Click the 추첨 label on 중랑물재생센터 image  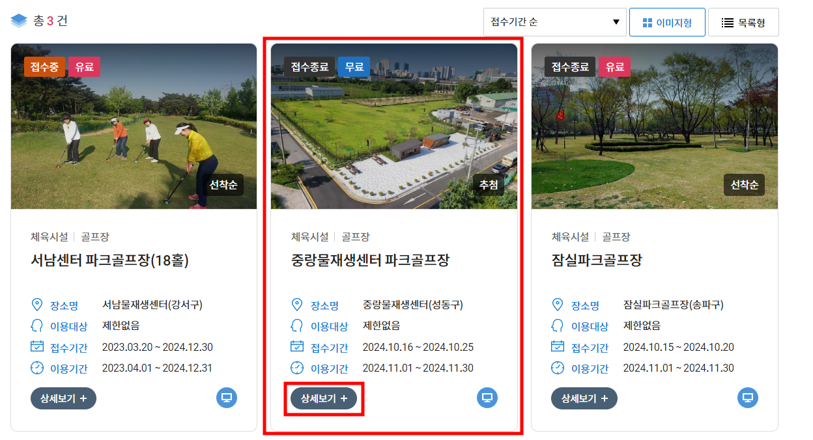pyautogui.click(x=488, y=184)
